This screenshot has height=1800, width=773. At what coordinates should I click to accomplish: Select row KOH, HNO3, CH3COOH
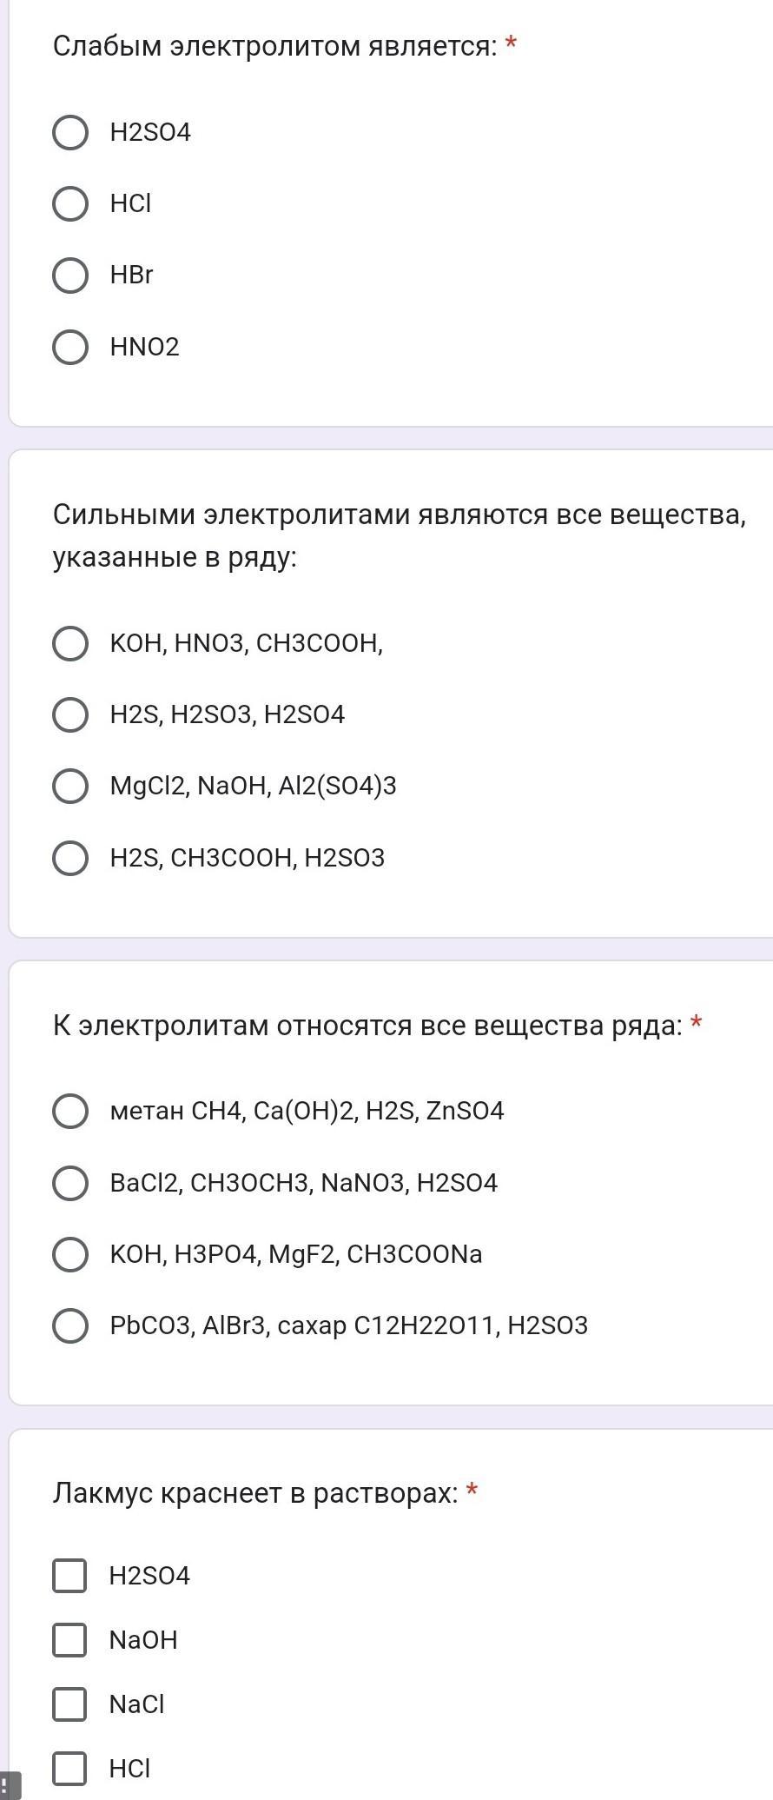(70, 643)
